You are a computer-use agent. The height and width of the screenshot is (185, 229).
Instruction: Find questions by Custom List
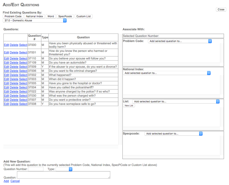[84, 16]
